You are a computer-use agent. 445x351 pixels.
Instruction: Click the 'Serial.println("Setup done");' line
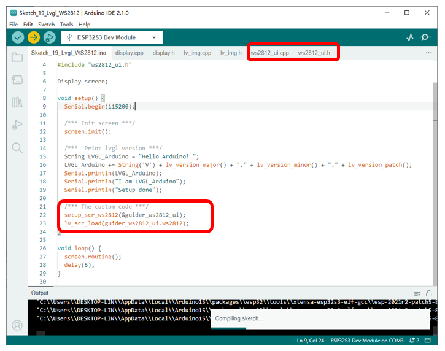click(113, 190)
